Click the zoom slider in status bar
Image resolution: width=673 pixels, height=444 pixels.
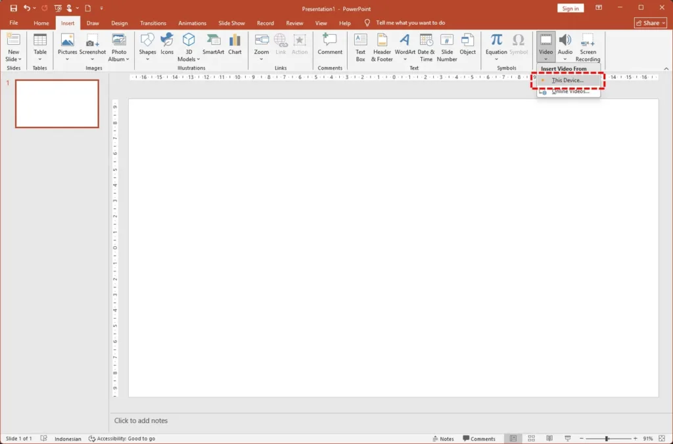[606, 439]
